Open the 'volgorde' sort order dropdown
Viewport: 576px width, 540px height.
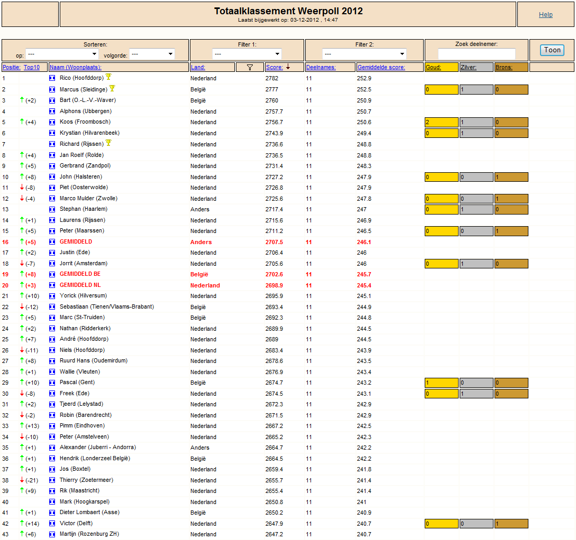click(x=152, y=54)
